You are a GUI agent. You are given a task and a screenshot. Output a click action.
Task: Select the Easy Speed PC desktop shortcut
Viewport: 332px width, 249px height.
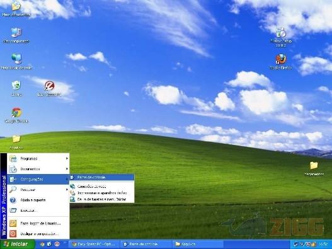49,88
